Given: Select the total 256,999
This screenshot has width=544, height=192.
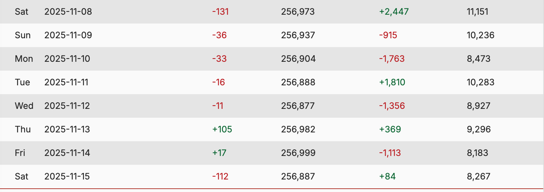Looking at the screenshot, I should click(x=298, y=153).
